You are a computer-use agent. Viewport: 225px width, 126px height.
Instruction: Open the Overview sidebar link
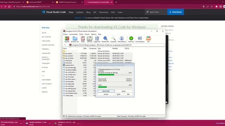(46, 28)
